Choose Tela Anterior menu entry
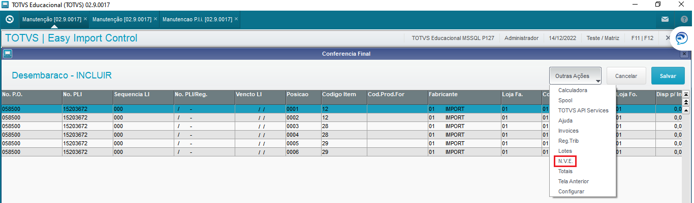 (x=583, y=181)
